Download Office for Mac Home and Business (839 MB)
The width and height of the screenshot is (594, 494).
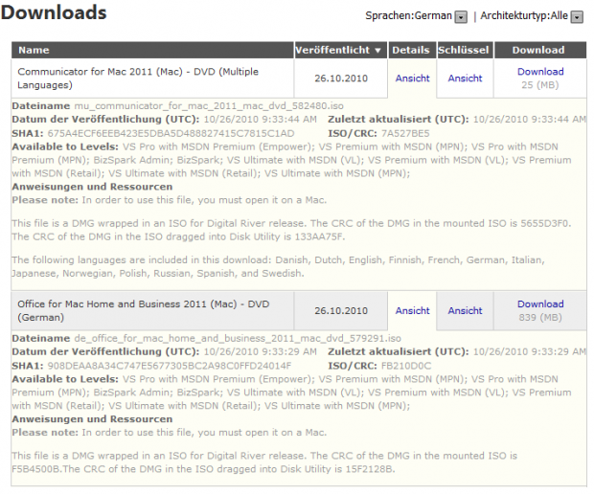(540, 304)
